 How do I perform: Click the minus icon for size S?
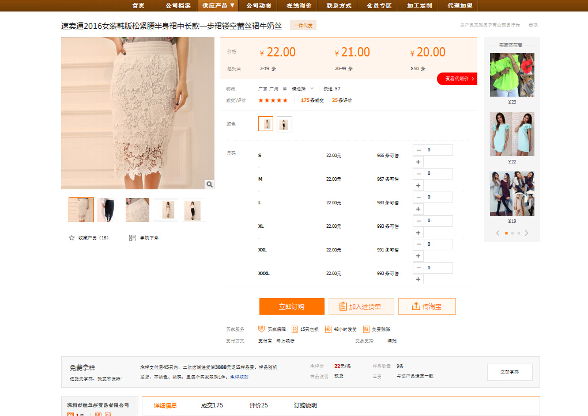click(419, 150)
